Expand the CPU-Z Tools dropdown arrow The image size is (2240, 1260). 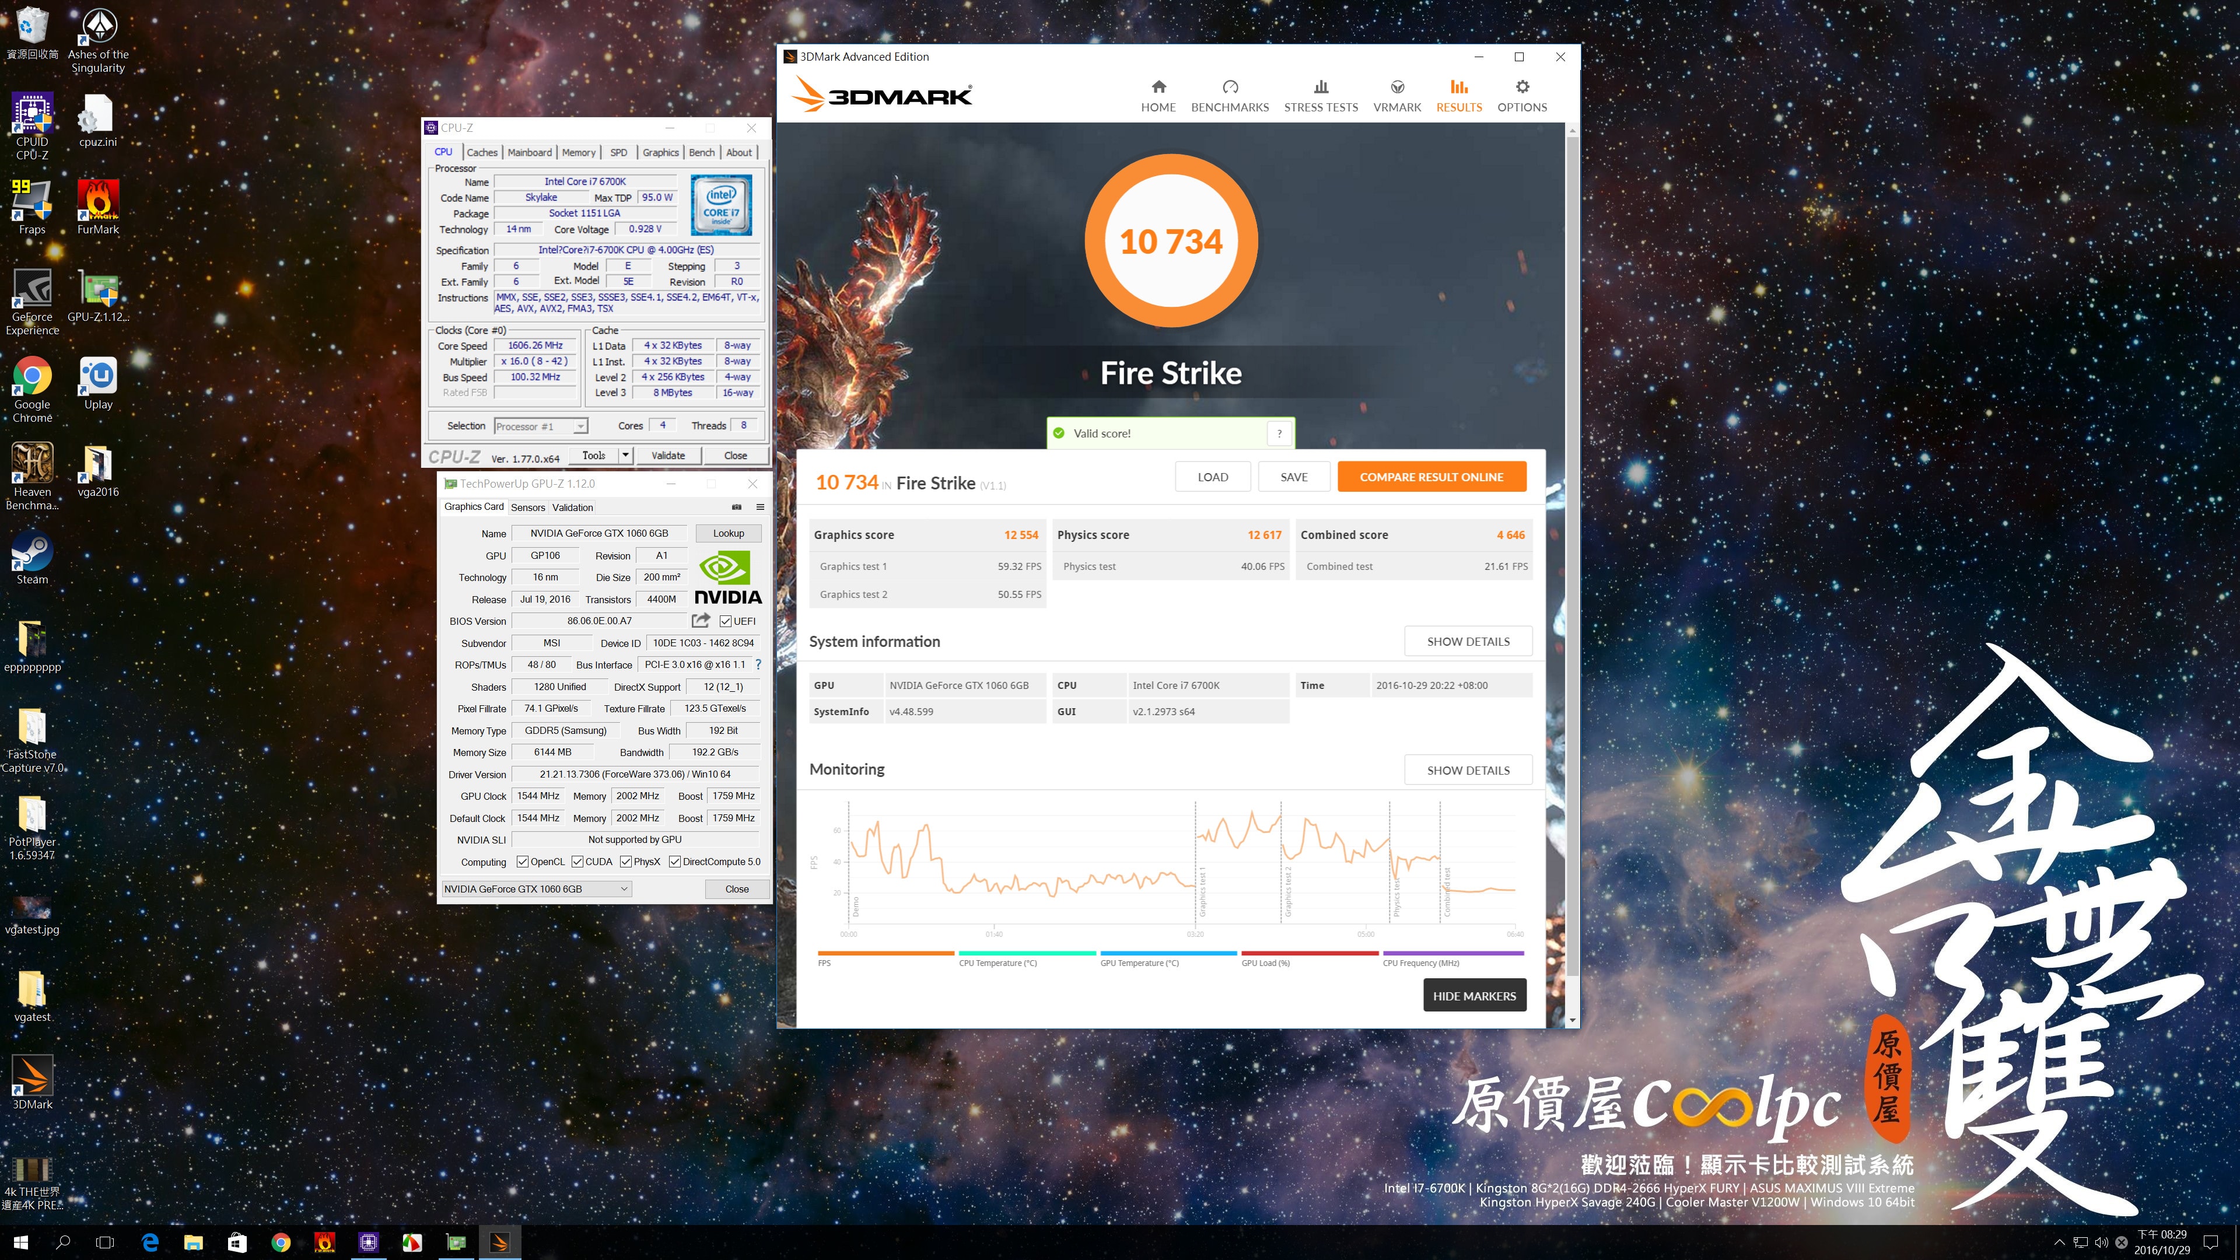pyautogui.click(x=624, y=455)
